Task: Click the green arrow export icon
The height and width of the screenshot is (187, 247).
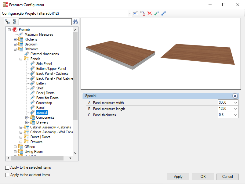Action: pyautogui.click(x=157, y=13)
